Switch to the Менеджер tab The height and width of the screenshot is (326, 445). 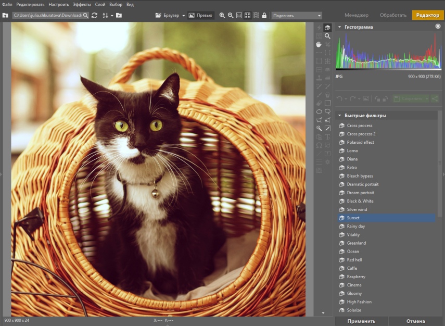357,15
